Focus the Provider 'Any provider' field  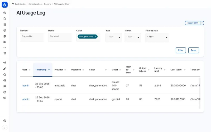point(32,37)
